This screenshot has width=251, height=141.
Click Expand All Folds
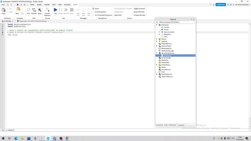click(139, 12)
